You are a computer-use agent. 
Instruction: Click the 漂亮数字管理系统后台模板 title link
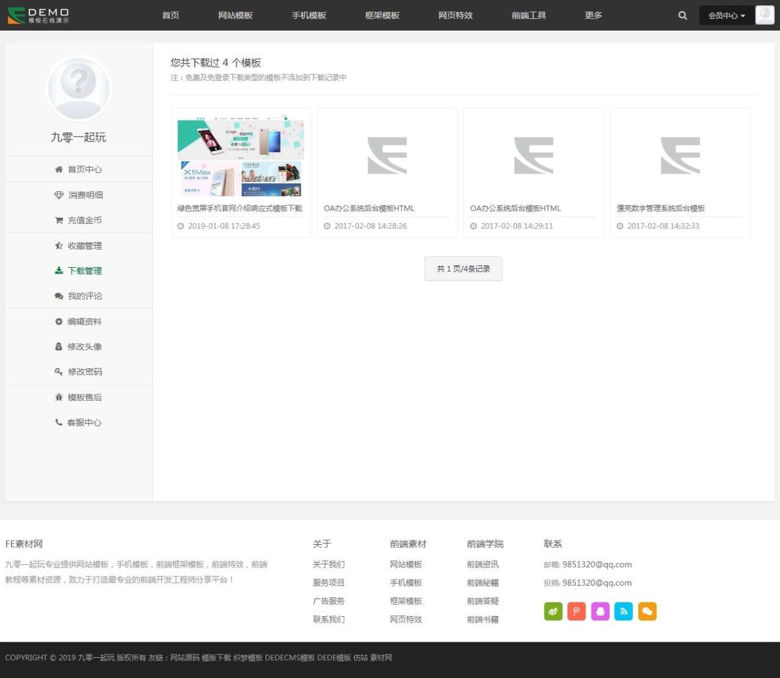pos(660,209)
